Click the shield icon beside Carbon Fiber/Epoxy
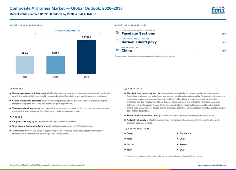 tap(117, 41)
